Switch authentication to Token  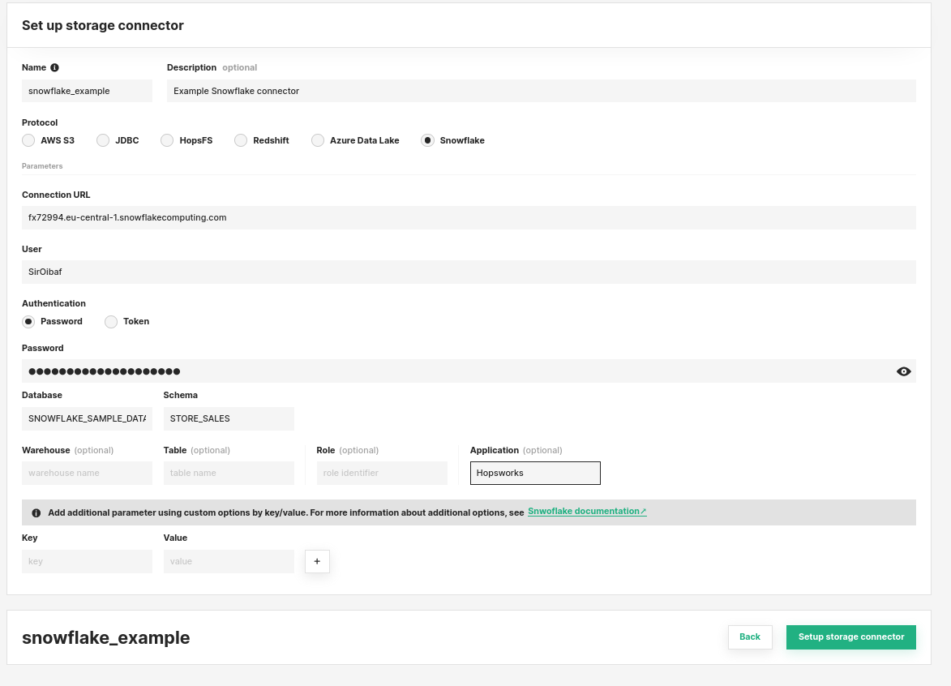pyautogui.click(x=112, y=322)
